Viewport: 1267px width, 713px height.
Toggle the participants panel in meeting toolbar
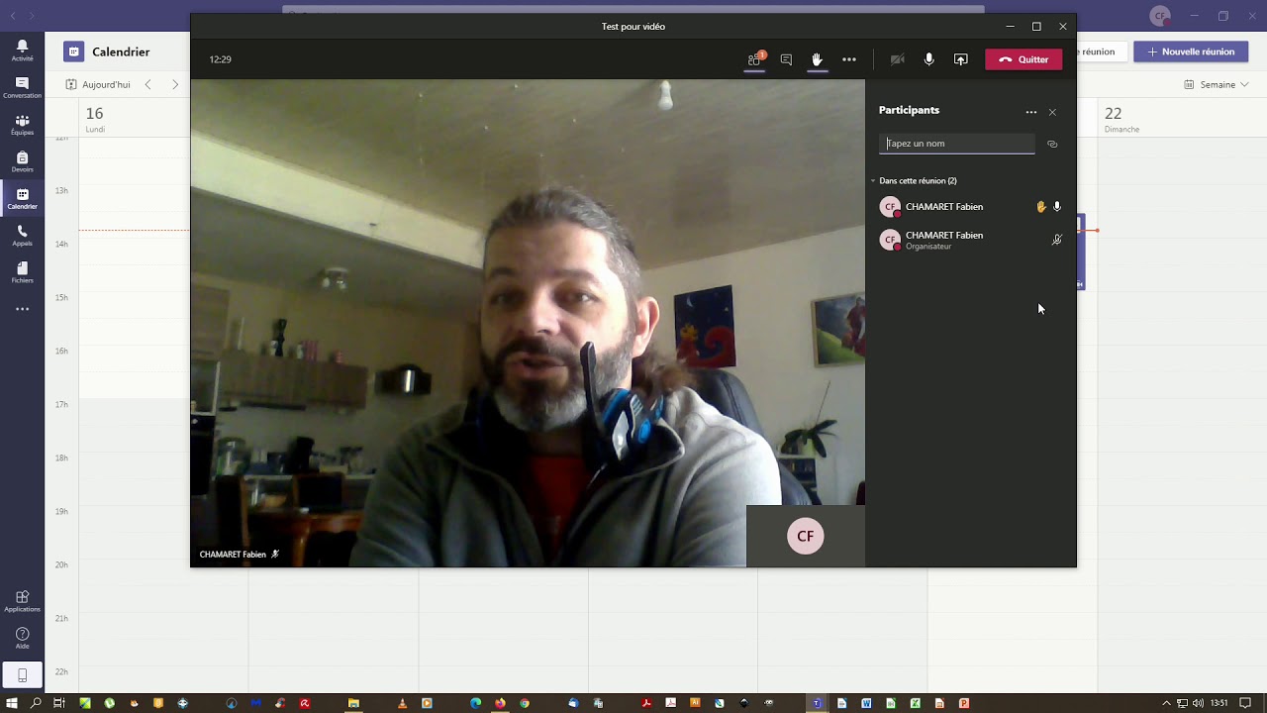(754, 59)
